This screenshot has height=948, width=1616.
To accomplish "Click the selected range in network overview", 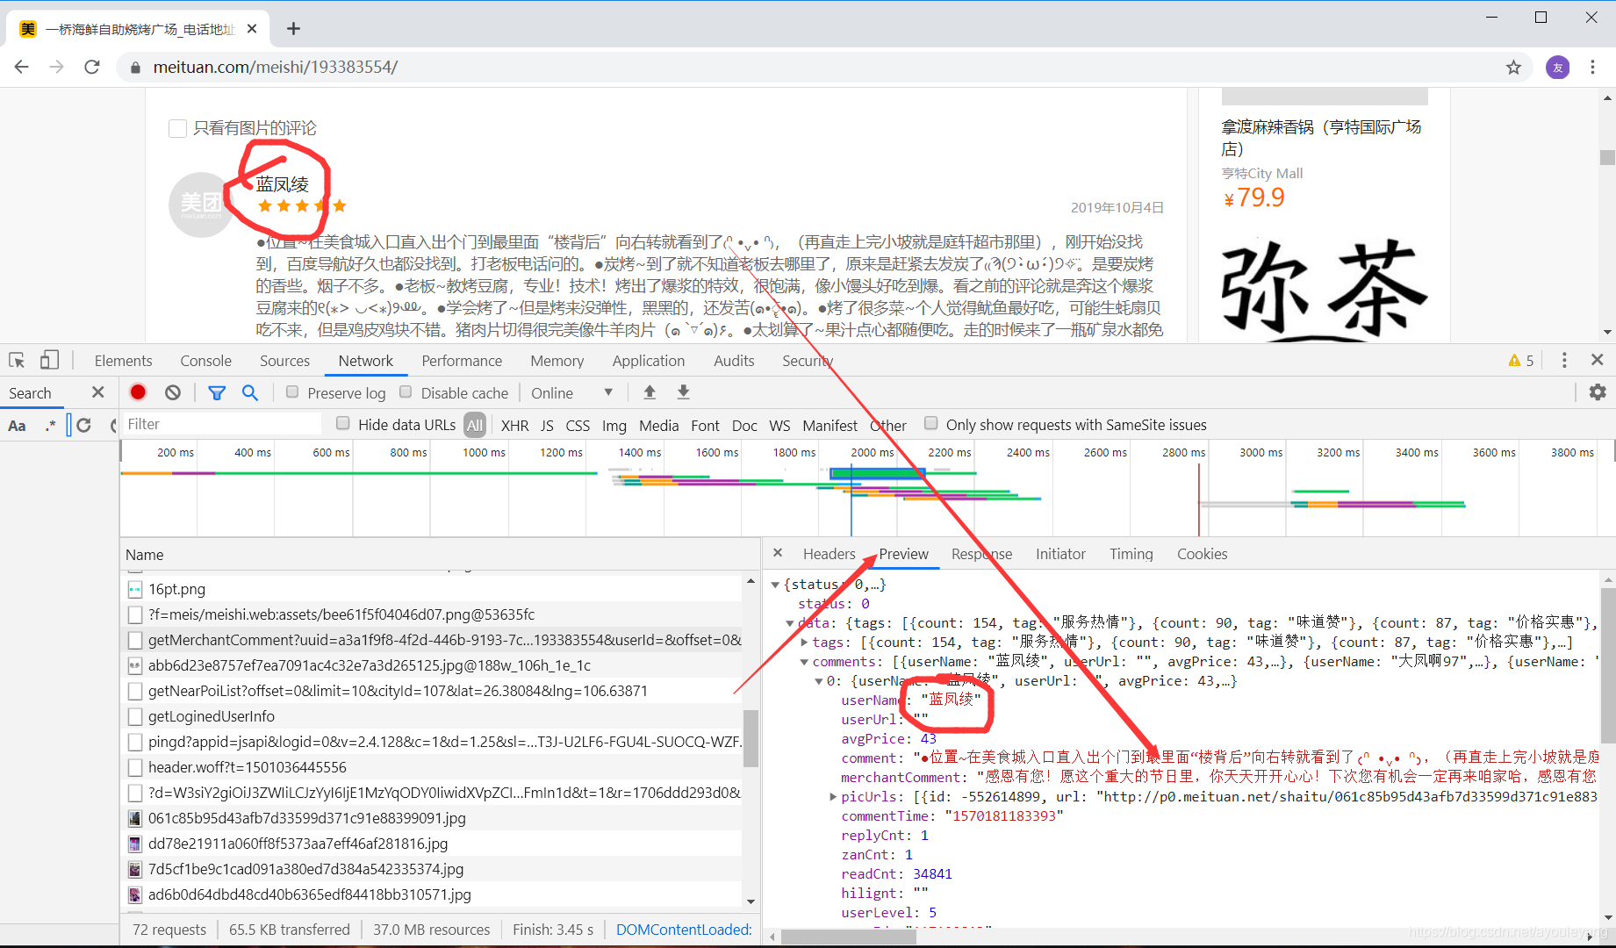I will pyautogui.click(x=878, y=474).
